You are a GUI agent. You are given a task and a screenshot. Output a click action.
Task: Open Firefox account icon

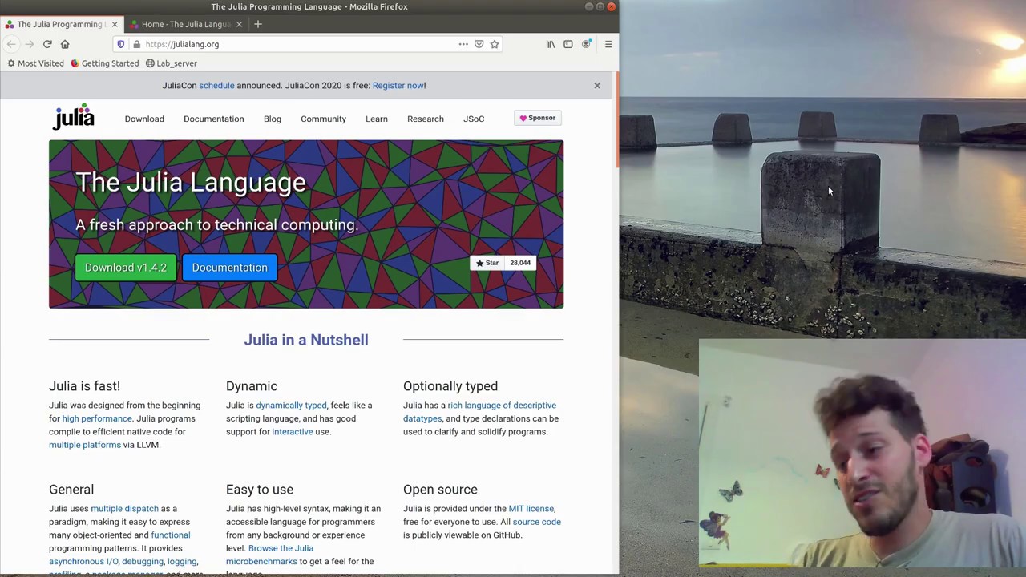click(586, 44)
